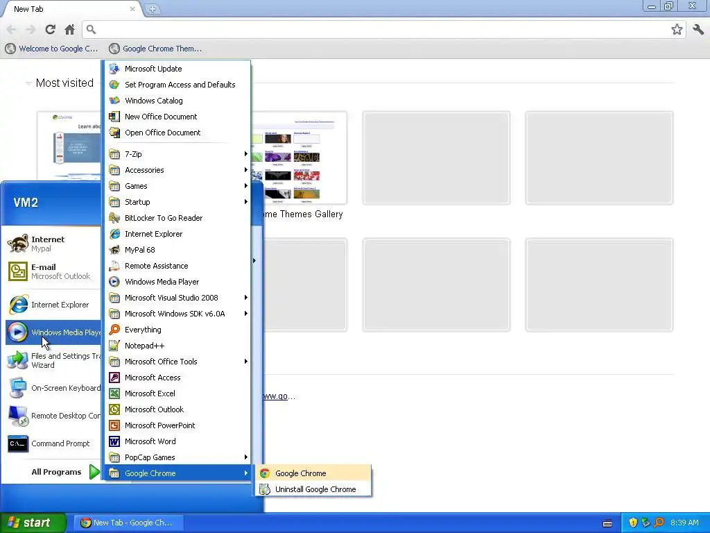Expand the Startup submenu

177,202
